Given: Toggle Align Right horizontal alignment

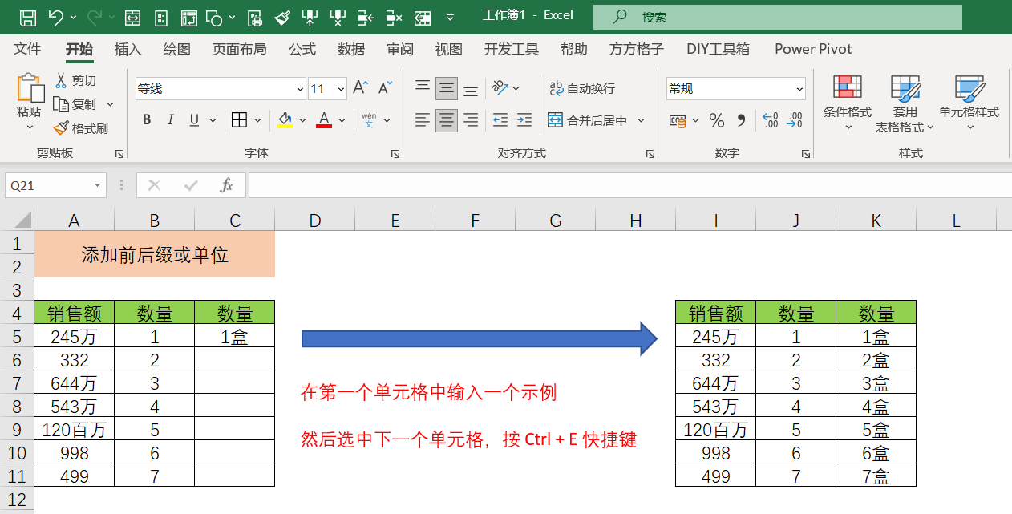Looking at the screenshot, I should pos(471,120).
